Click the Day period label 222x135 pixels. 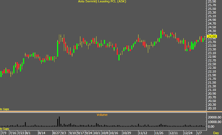216,133
